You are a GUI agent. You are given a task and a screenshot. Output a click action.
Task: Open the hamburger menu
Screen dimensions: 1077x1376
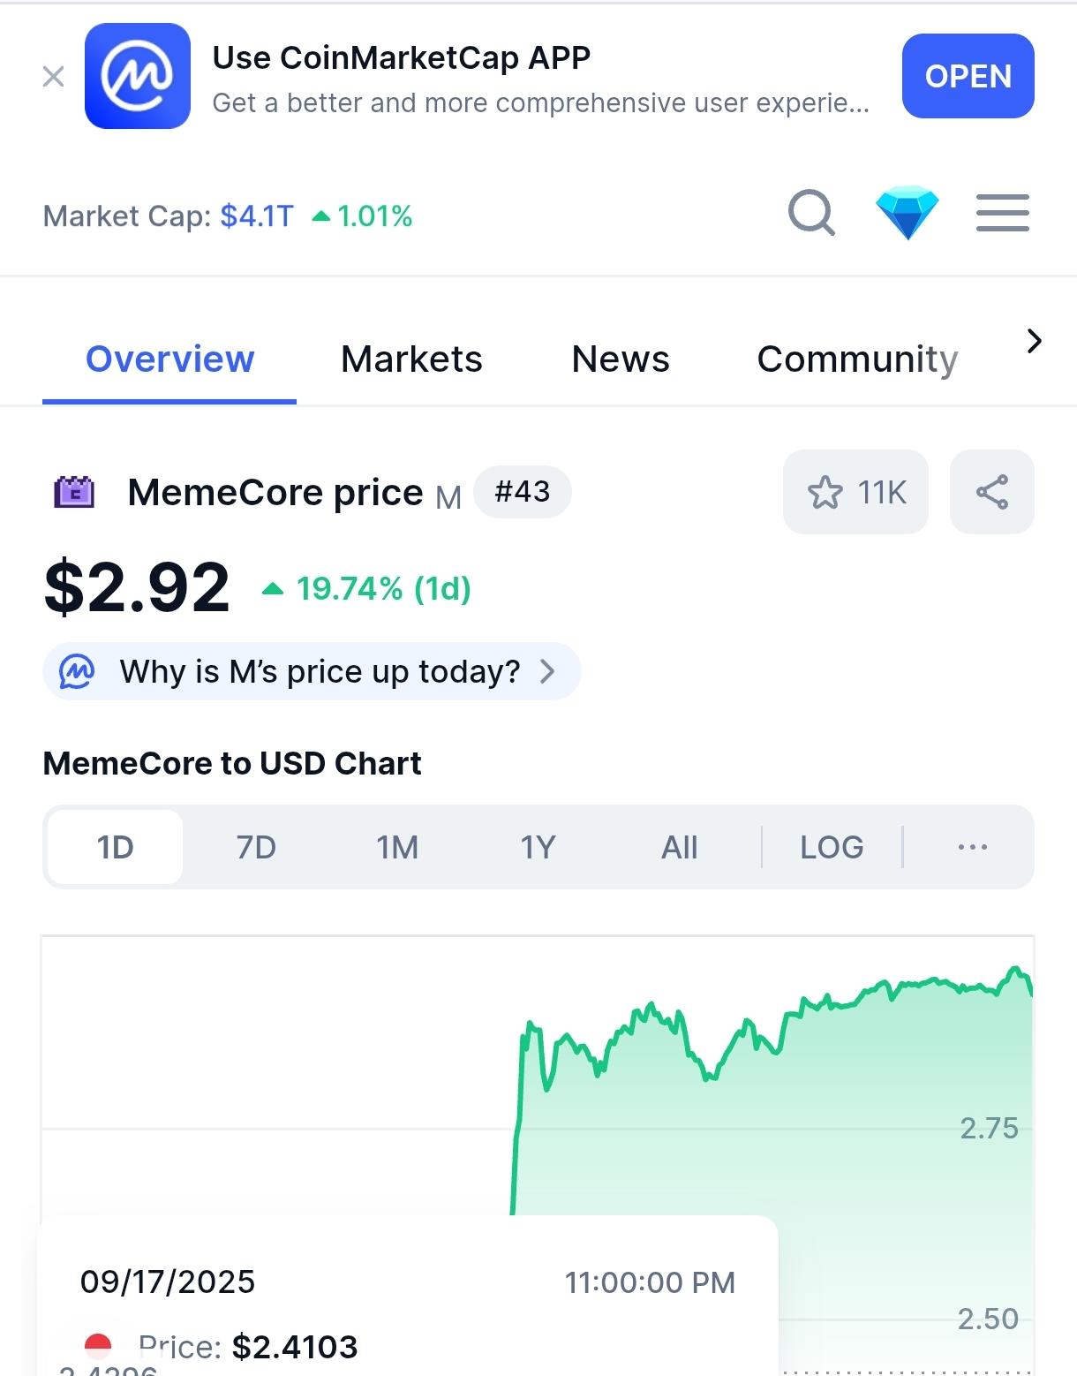1002,213
